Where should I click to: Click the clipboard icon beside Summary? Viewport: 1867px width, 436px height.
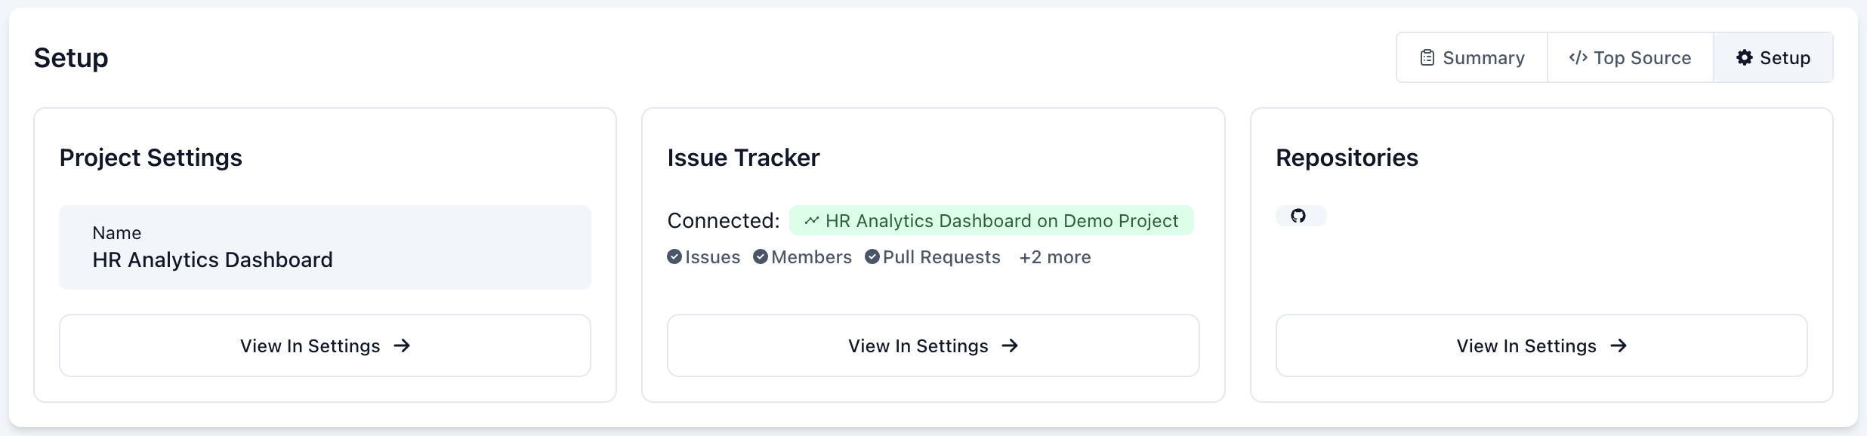point(1426,57)
